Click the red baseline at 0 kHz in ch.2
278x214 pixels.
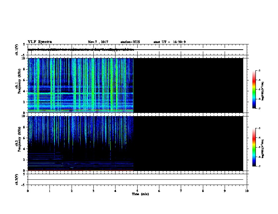[80, 170]
